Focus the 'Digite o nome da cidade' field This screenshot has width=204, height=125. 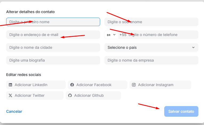point(53,47)
